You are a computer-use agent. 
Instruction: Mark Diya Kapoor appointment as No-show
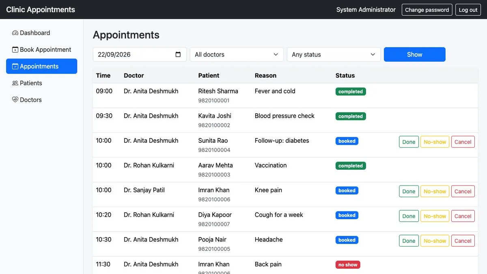tap(435, 216)
